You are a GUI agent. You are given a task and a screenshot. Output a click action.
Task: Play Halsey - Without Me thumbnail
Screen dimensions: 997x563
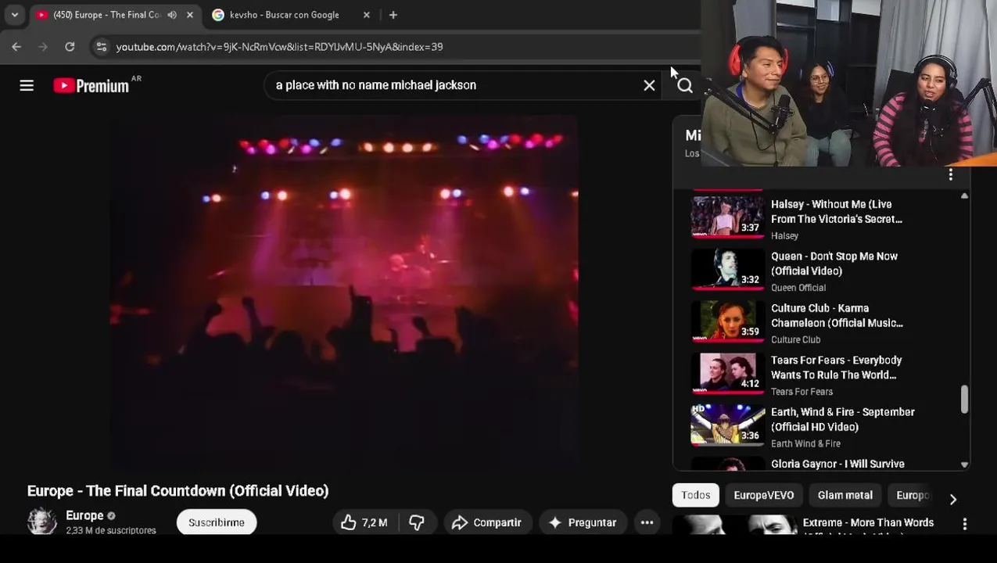727,216
